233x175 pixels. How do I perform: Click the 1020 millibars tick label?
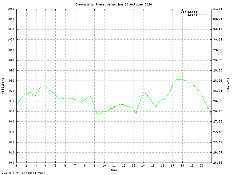click(x=11, y=40)
